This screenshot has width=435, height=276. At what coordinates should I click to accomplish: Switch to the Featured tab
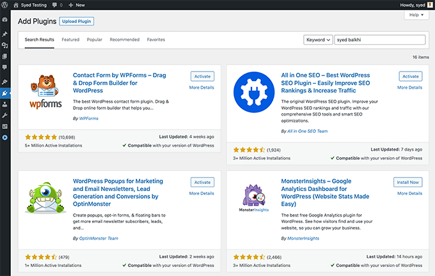[70, 40]
